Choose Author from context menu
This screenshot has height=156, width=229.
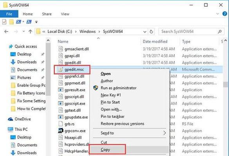[107, 81]
